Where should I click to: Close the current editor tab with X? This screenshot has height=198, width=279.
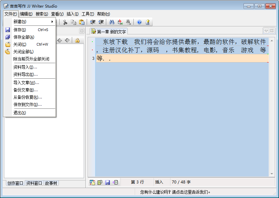click(x=272, y=31)
